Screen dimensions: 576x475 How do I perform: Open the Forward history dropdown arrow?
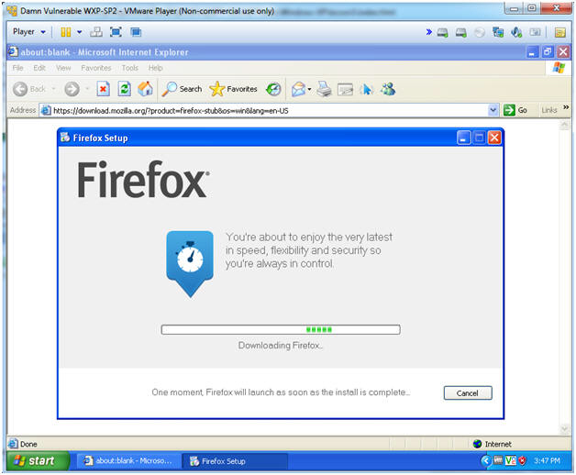tap(87, 89)
